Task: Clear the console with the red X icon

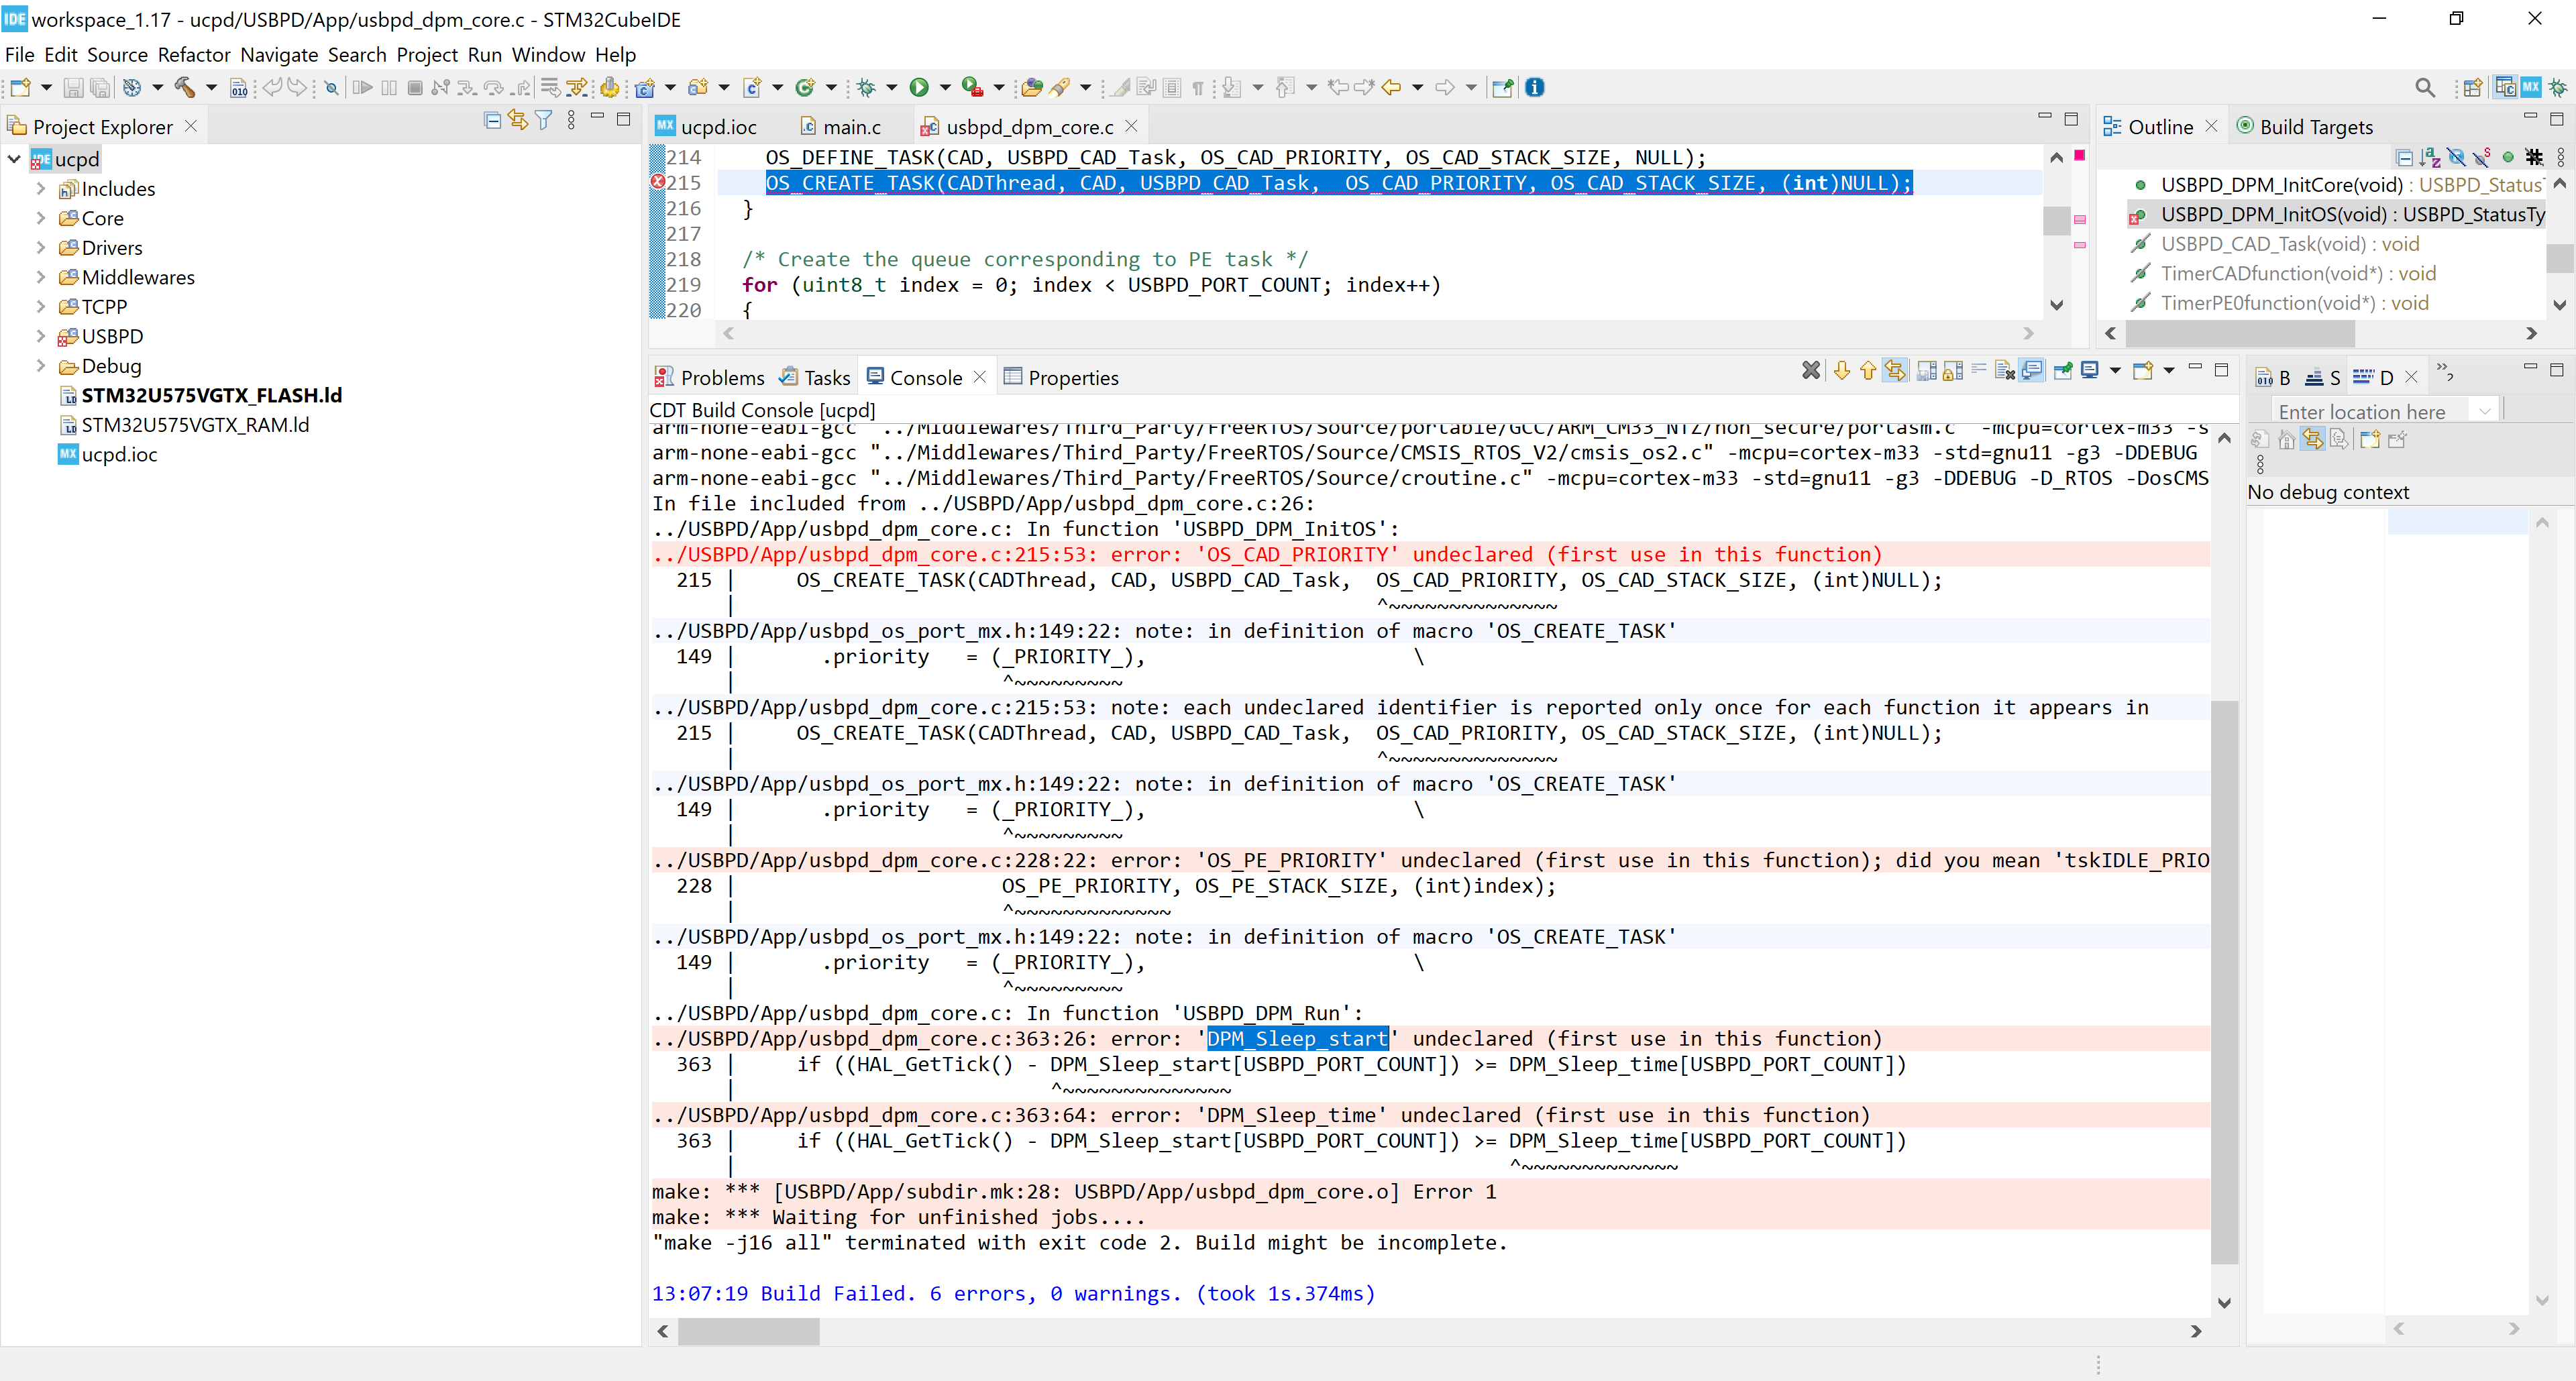Action: pos(1811,371)
